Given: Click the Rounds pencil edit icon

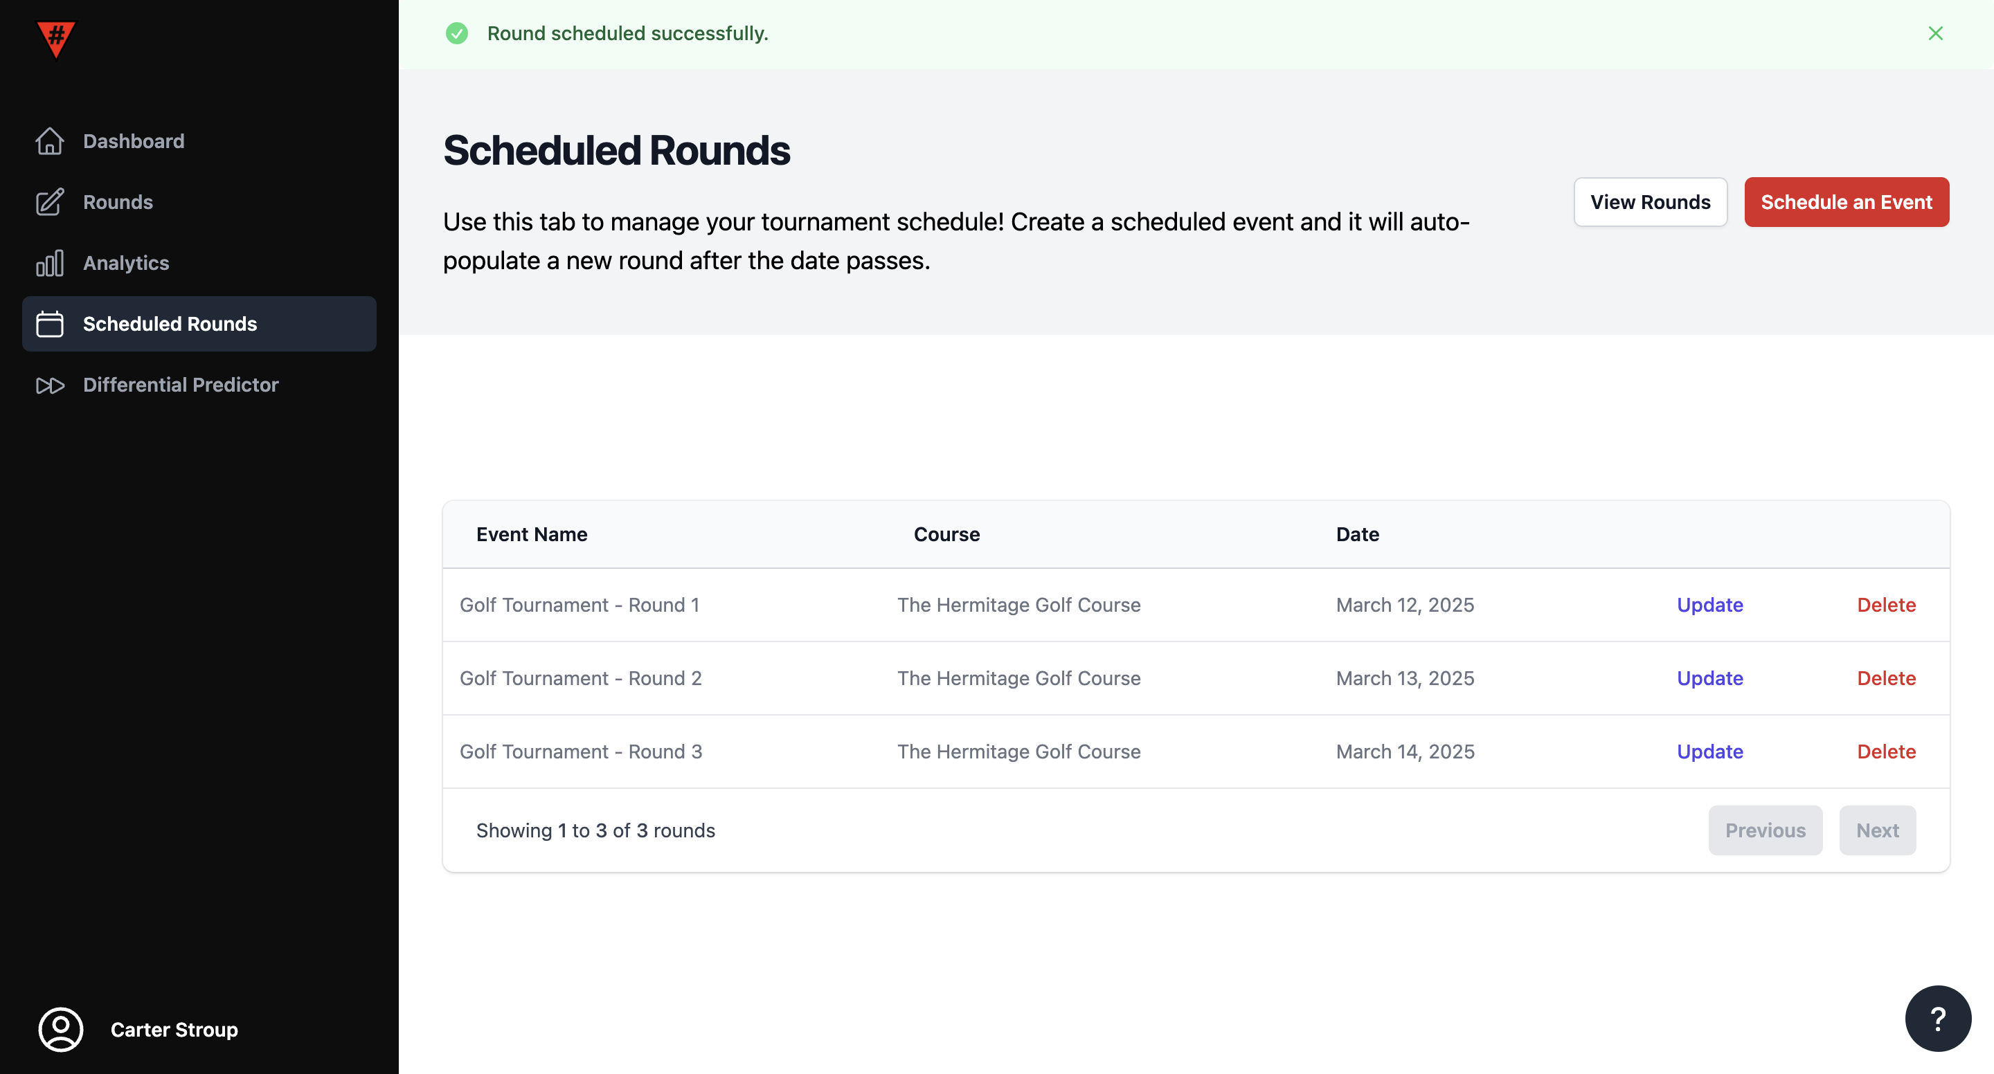Looking at the screenshot, I should (50, 202).
